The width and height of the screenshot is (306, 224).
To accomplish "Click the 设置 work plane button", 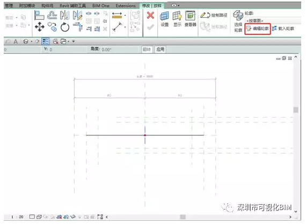I will click(x=164, y=19).
